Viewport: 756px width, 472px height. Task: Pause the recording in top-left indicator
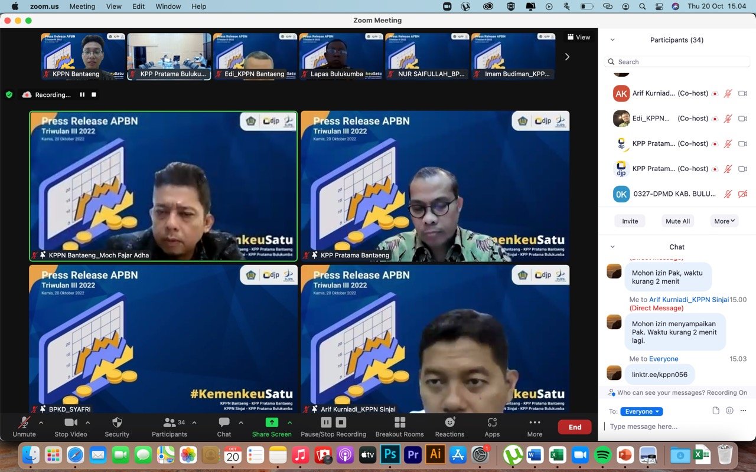(82, 94)
